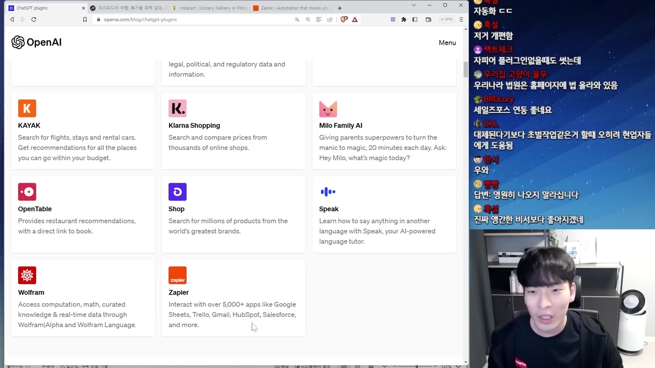655x368 pixels.
Task: Open the Brave wallet icon
Action: click(428, 19)
